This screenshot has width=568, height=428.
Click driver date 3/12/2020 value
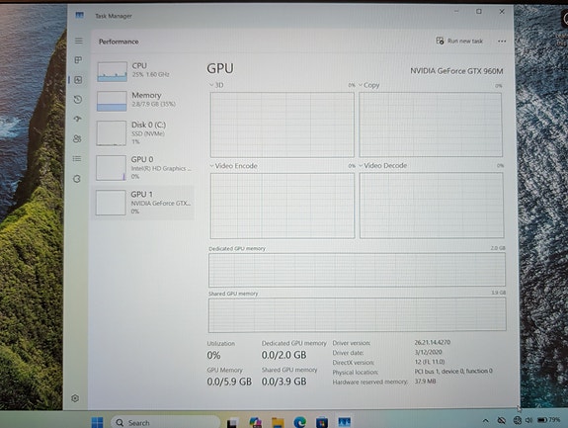tap(428, 352)
